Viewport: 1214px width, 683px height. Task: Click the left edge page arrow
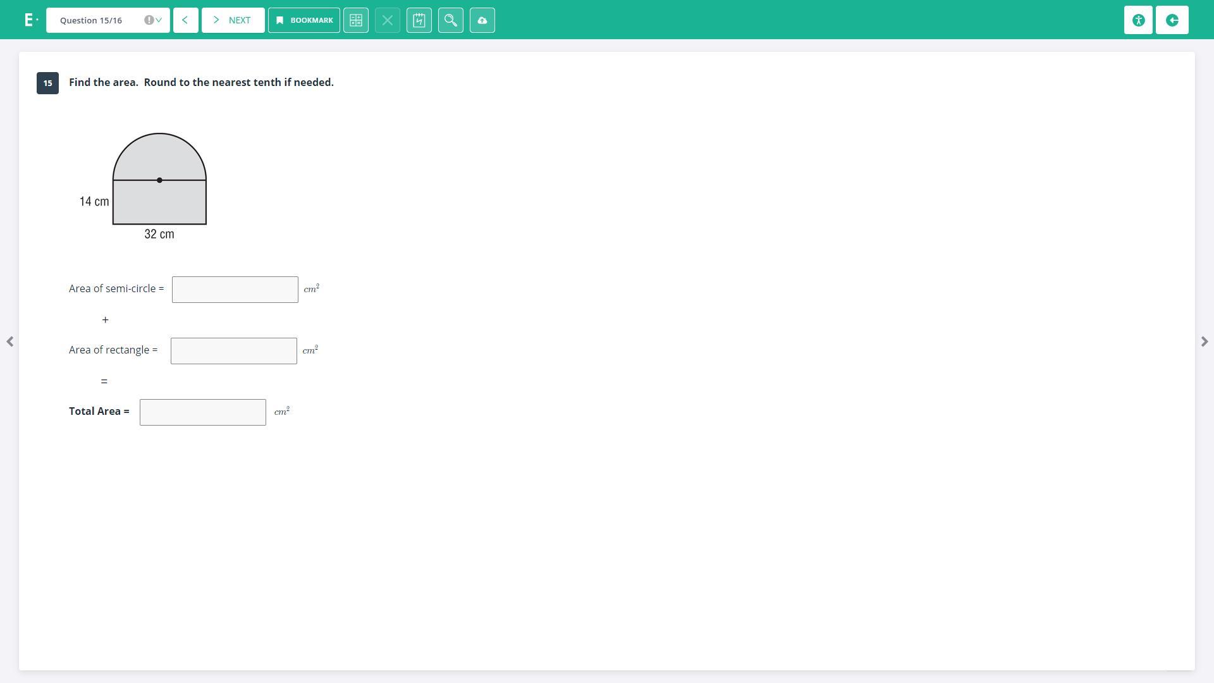pos(10,341)
